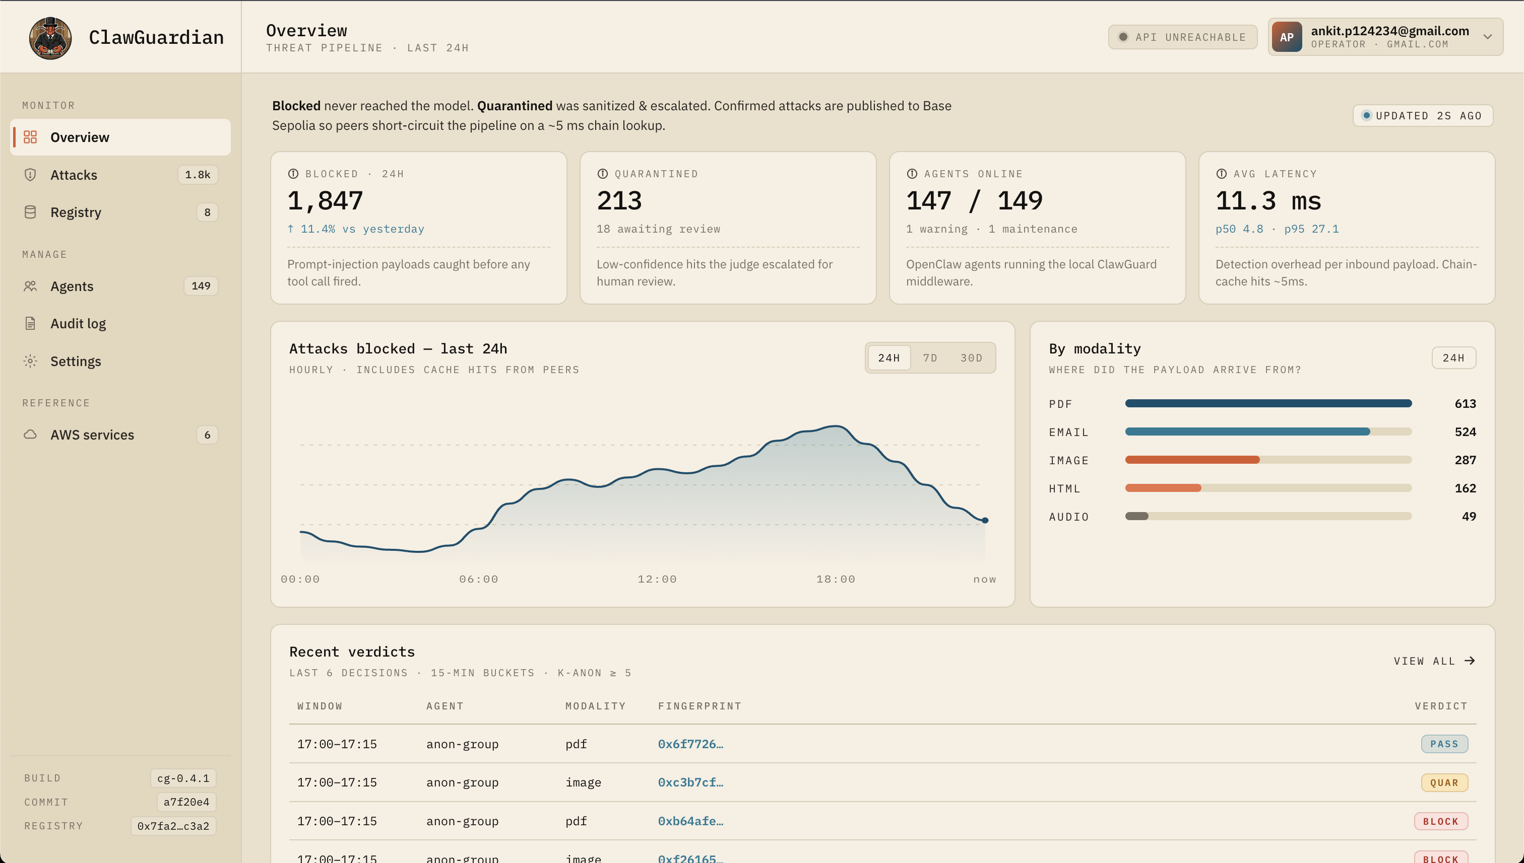Open the By modality 24H selector
This screenshot has width=1524, height=863.
tap(1453, 358)
